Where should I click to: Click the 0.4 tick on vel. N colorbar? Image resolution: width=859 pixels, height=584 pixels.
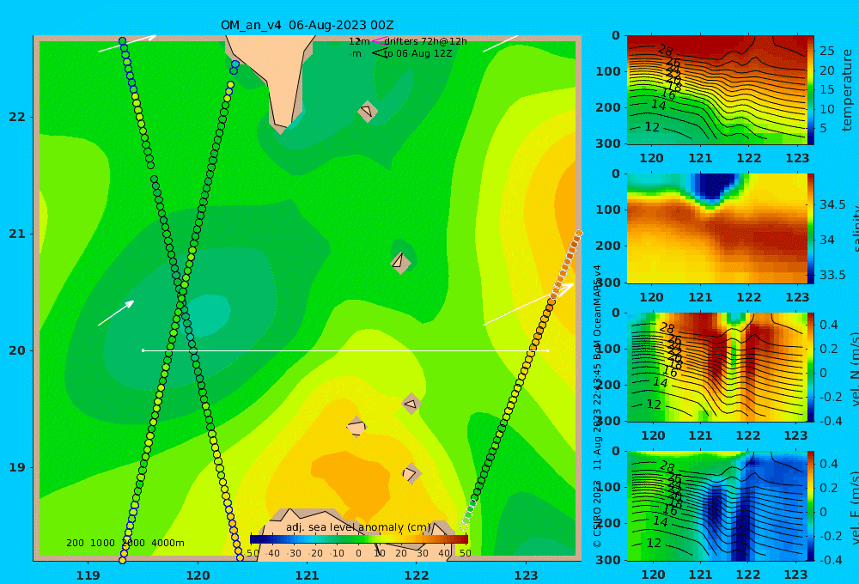tap(829, 325)
